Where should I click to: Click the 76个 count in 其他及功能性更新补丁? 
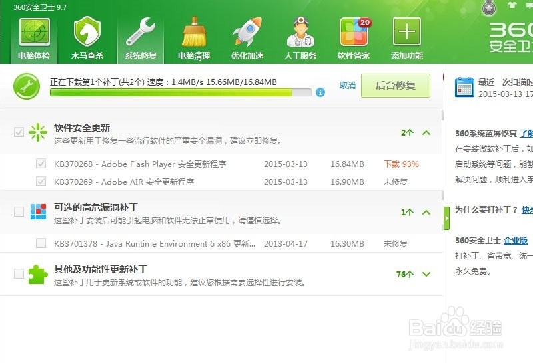(x=405, y=274)
